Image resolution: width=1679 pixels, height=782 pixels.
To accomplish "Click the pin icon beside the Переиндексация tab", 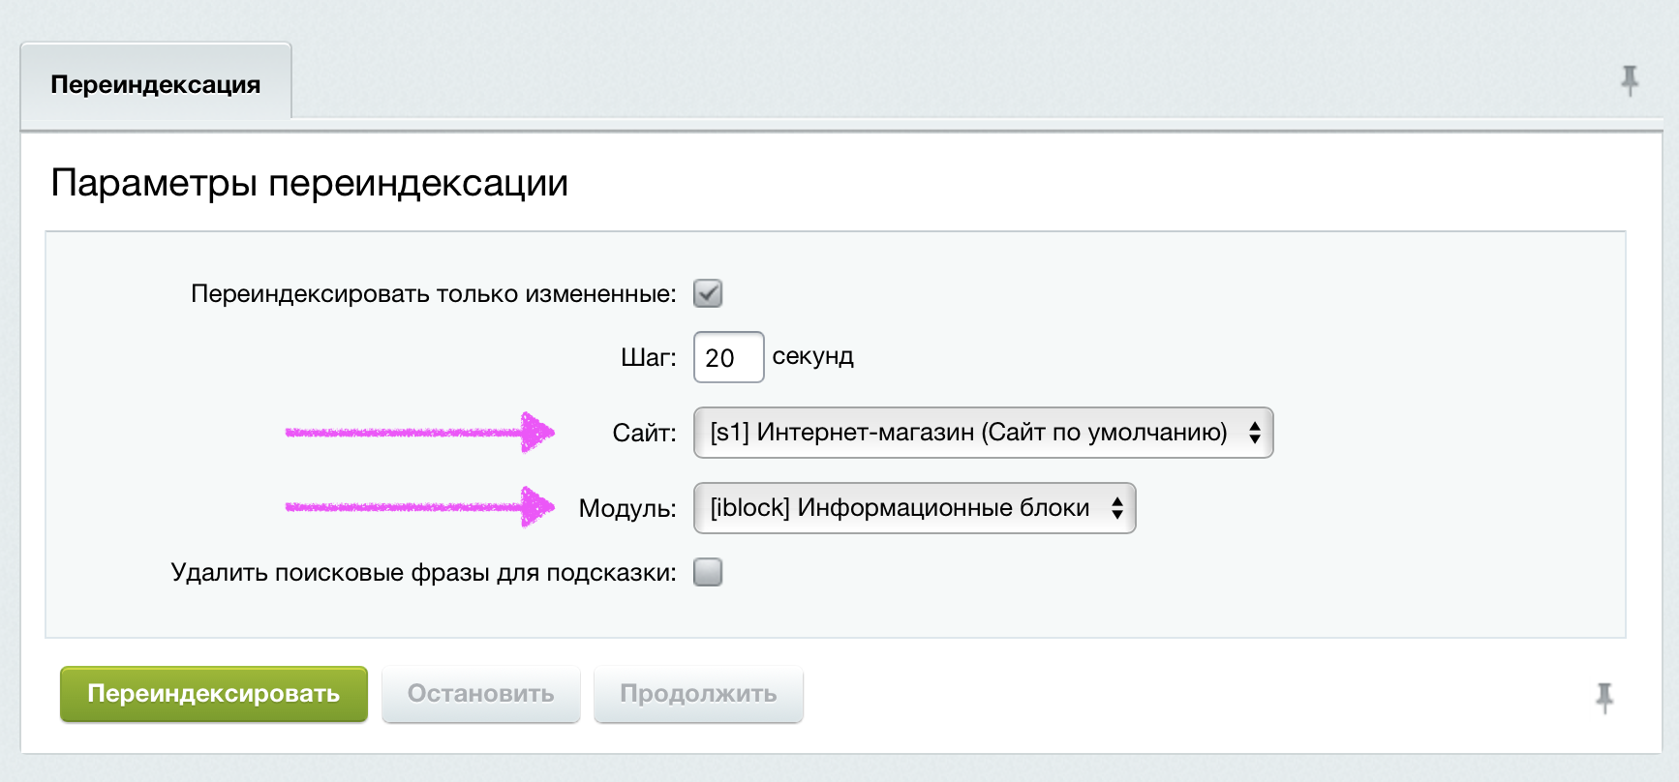I will click(1630, 81).
